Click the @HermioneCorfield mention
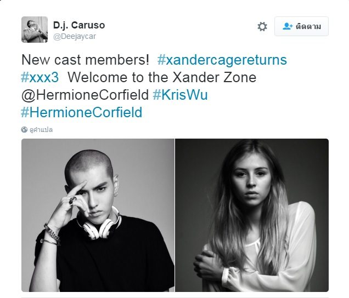This screenshot has height=298, width=349. click(85, 95)
